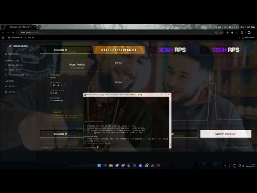
Task: Open Dashboard in the sidebar
Action: [x=12, y=54]
